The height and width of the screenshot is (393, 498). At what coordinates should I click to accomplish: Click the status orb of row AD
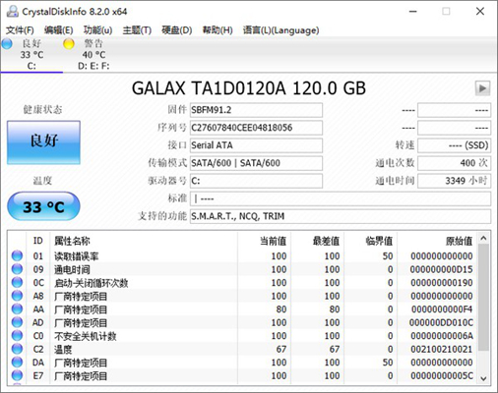17,322
